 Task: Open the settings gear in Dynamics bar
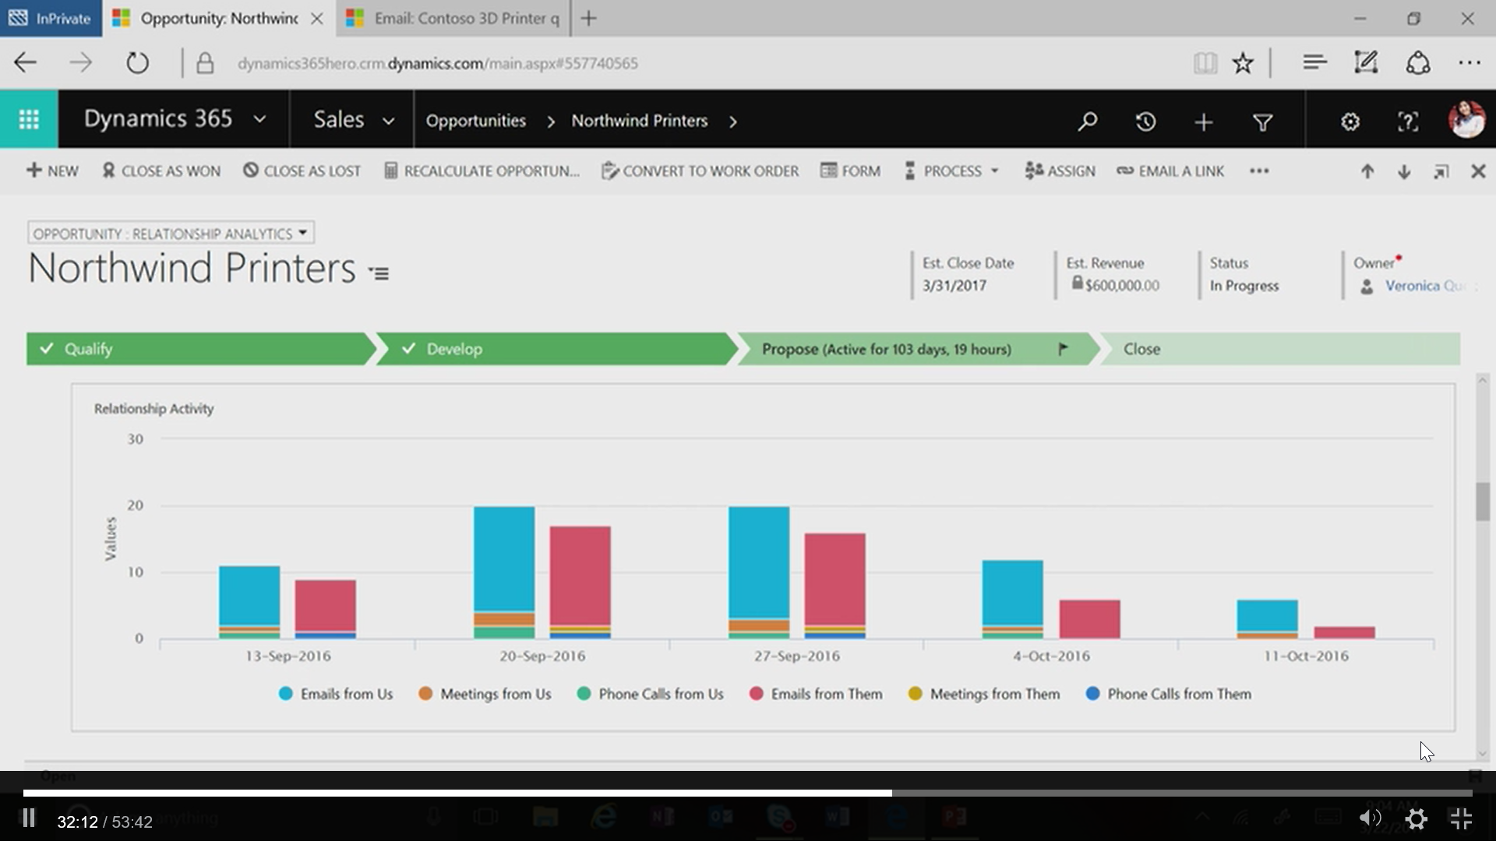[x=1350, y=122]
